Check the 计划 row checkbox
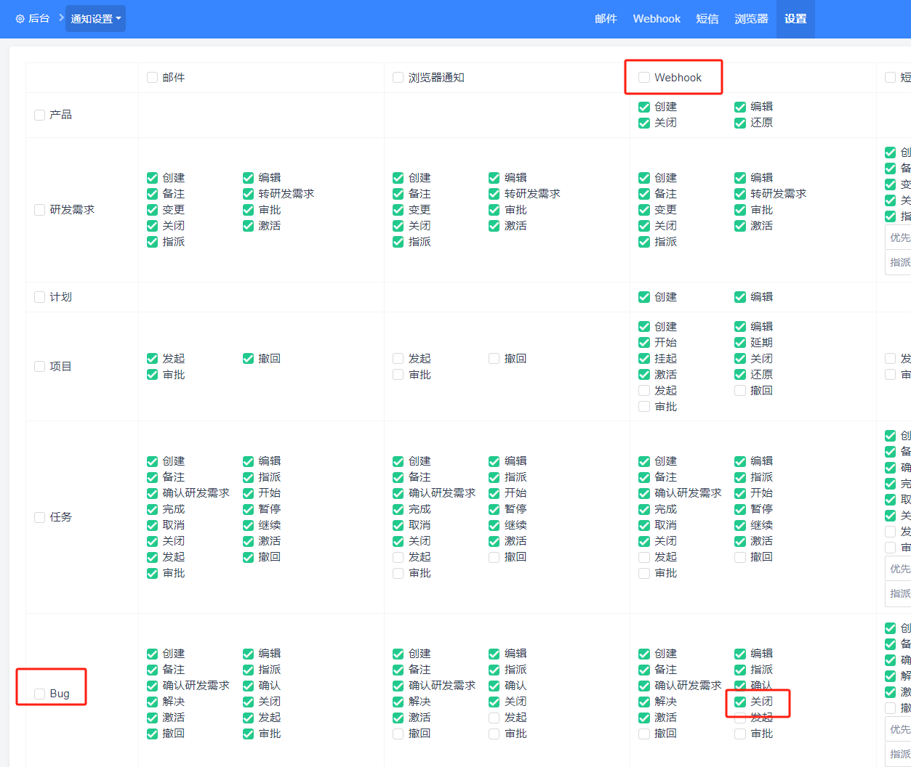Viewport: 911px width, 767px height. point(40,297)
